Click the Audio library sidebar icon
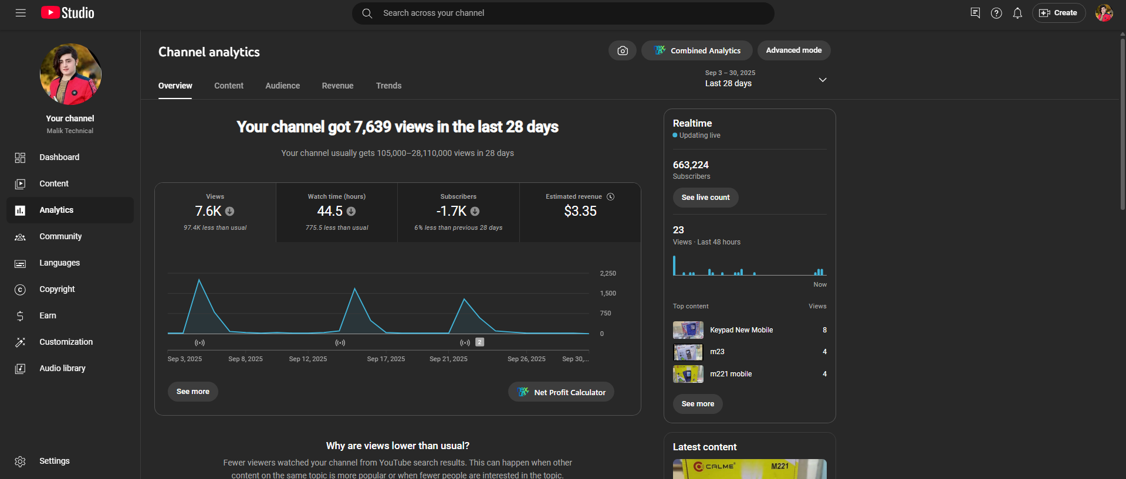 click(20, 369)
